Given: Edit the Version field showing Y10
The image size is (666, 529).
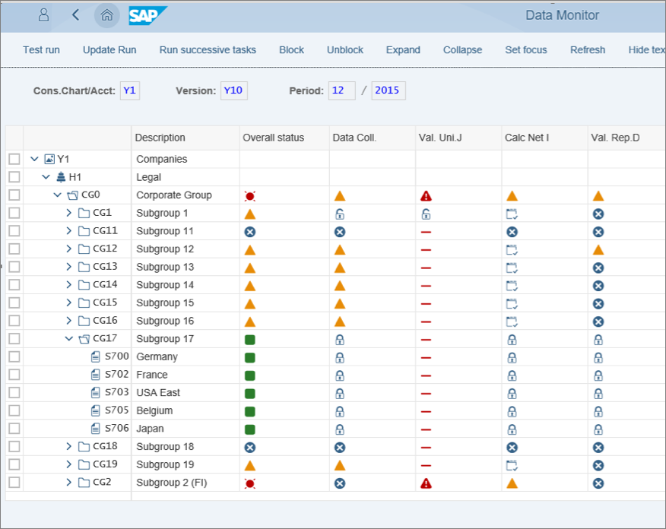Looking at the screenshot, I should pyautogui.click(x=233, y=90).
